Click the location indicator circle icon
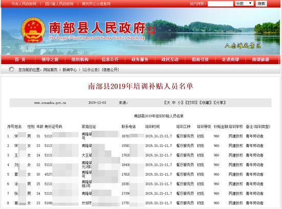 [x=11, y=69]
